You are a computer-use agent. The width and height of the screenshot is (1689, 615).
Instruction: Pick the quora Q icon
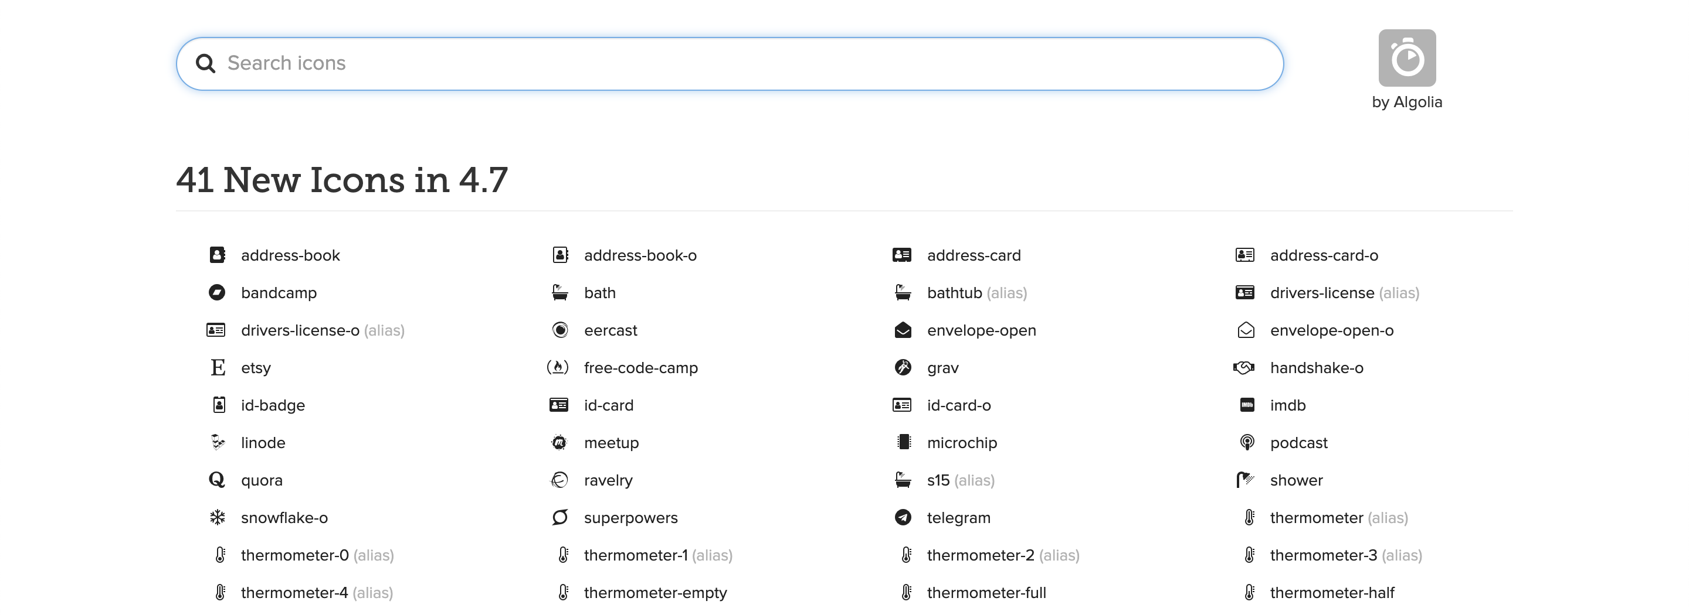[217, 480]
